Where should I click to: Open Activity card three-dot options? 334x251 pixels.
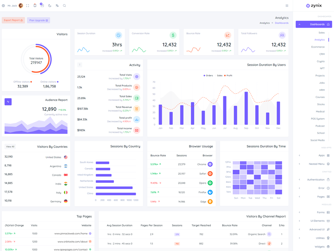pyautogui.click(x=80, y=65)
